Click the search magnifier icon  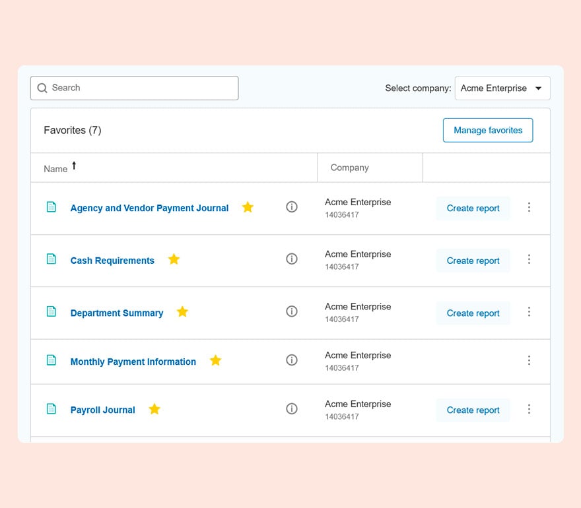tap(42, 88)
